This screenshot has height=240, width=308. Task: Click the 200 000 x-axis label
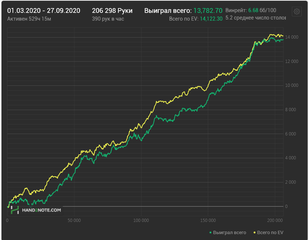(x=275, y=221)
